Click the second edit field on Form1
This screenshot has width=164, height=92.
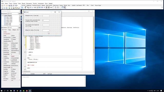click(x=46, y=20)
